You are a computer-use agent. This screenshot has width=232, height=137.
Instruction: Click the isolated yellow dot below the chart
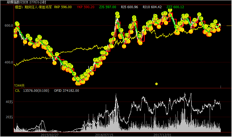tap(156, 84)
